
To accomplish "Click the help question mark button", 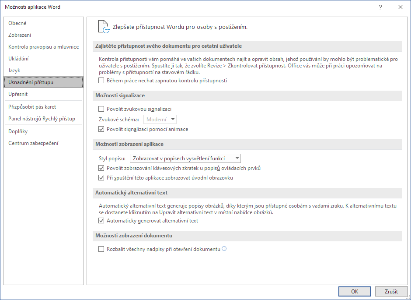I will [380, 7].
